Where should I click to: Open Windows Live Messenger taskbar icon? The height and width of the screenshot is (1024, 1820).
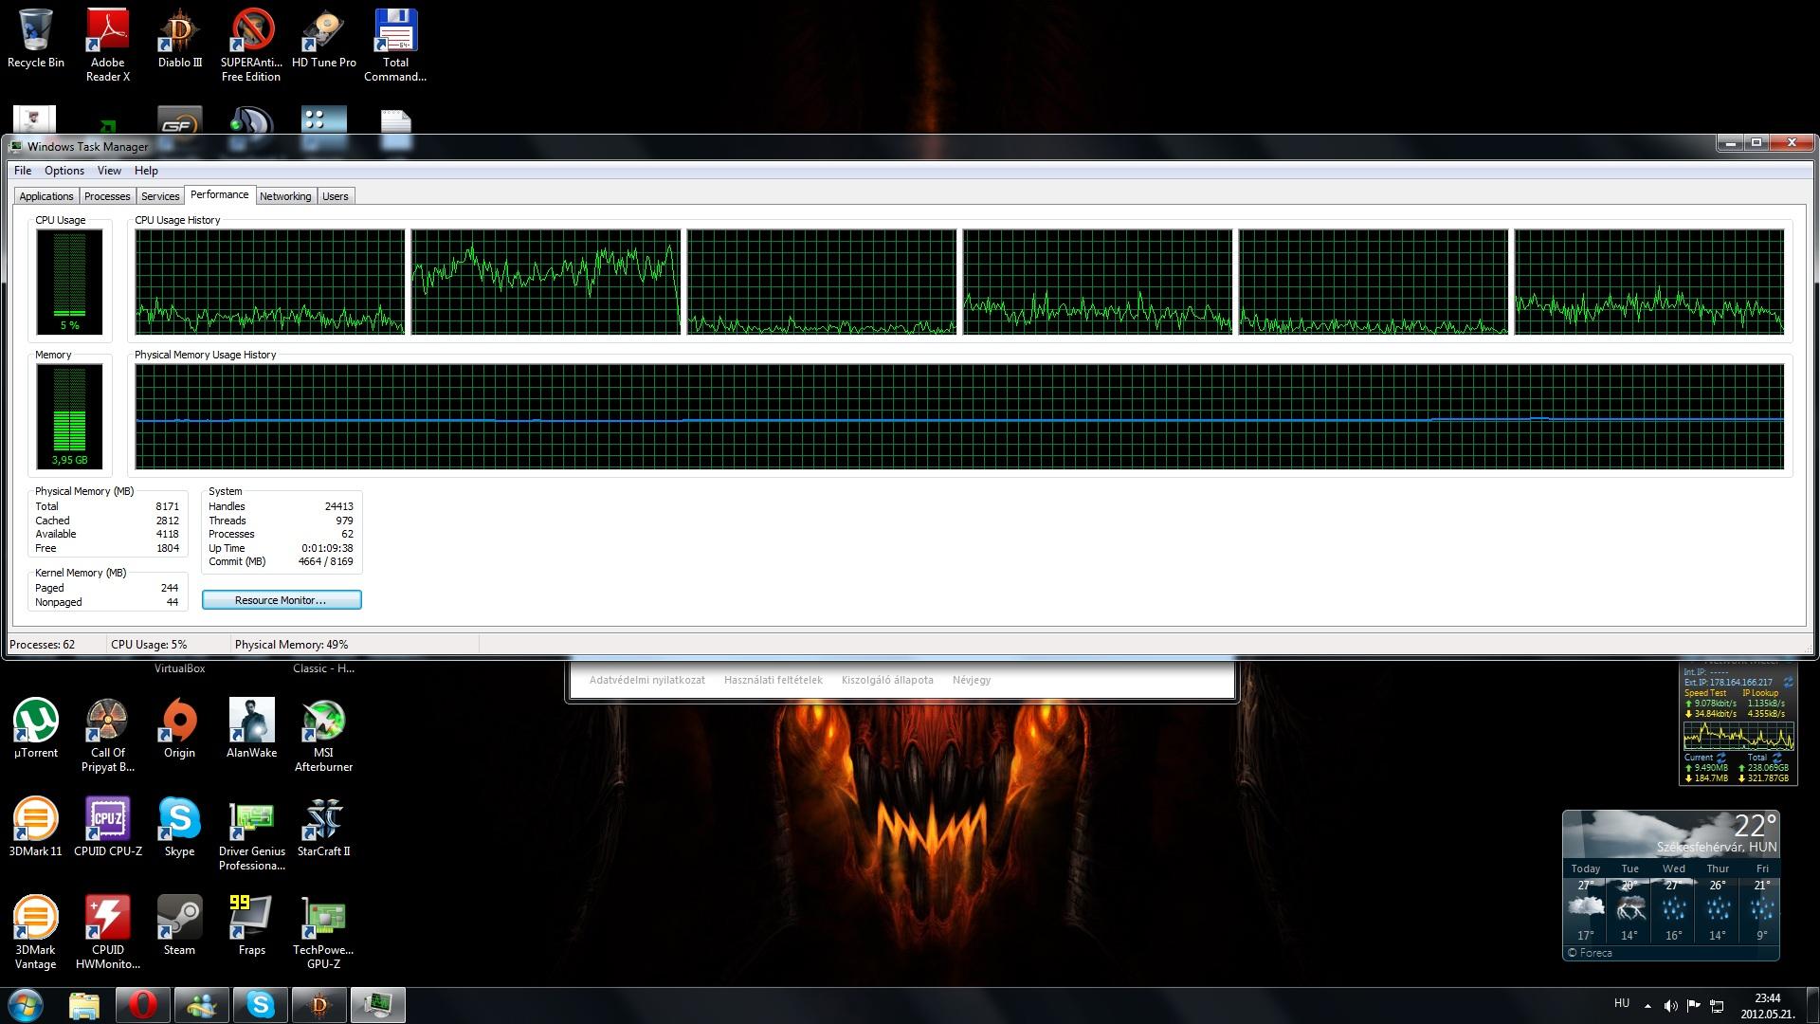(201, 1005)
